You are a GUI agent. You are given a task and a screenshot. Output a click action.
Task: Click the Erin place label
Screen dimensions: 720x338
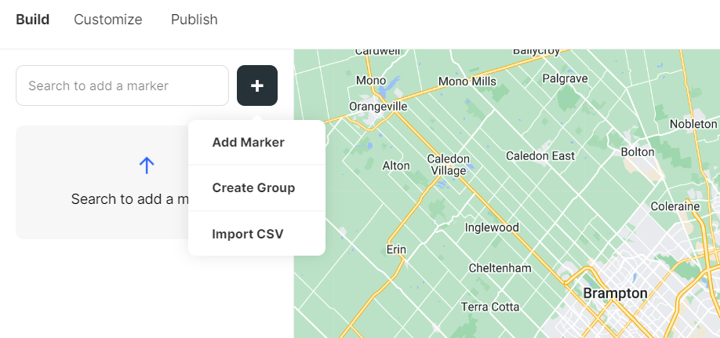coord(396,249)
